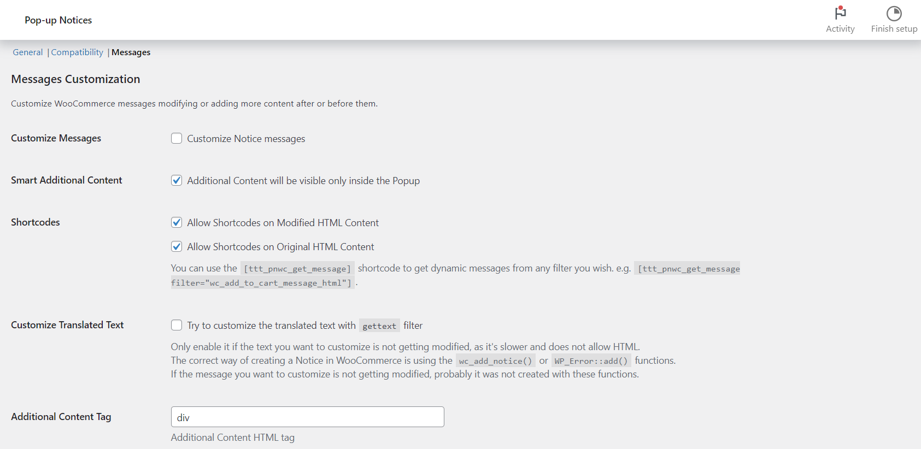Image resolution: width=921 pixels, height=449 pixels.
Task: Enable the gettext filter translated text checkbox
Action: tap(177, 325)
